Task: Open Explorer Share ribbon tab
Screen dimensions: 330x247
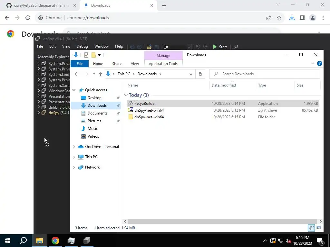Action: coord(117,64)
